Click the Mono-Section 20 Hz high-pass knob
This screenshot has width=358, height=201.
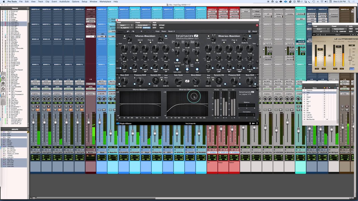coord(130,39)
